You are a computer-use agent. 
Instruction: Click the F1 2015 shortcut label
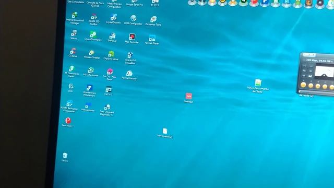(155, 5)
